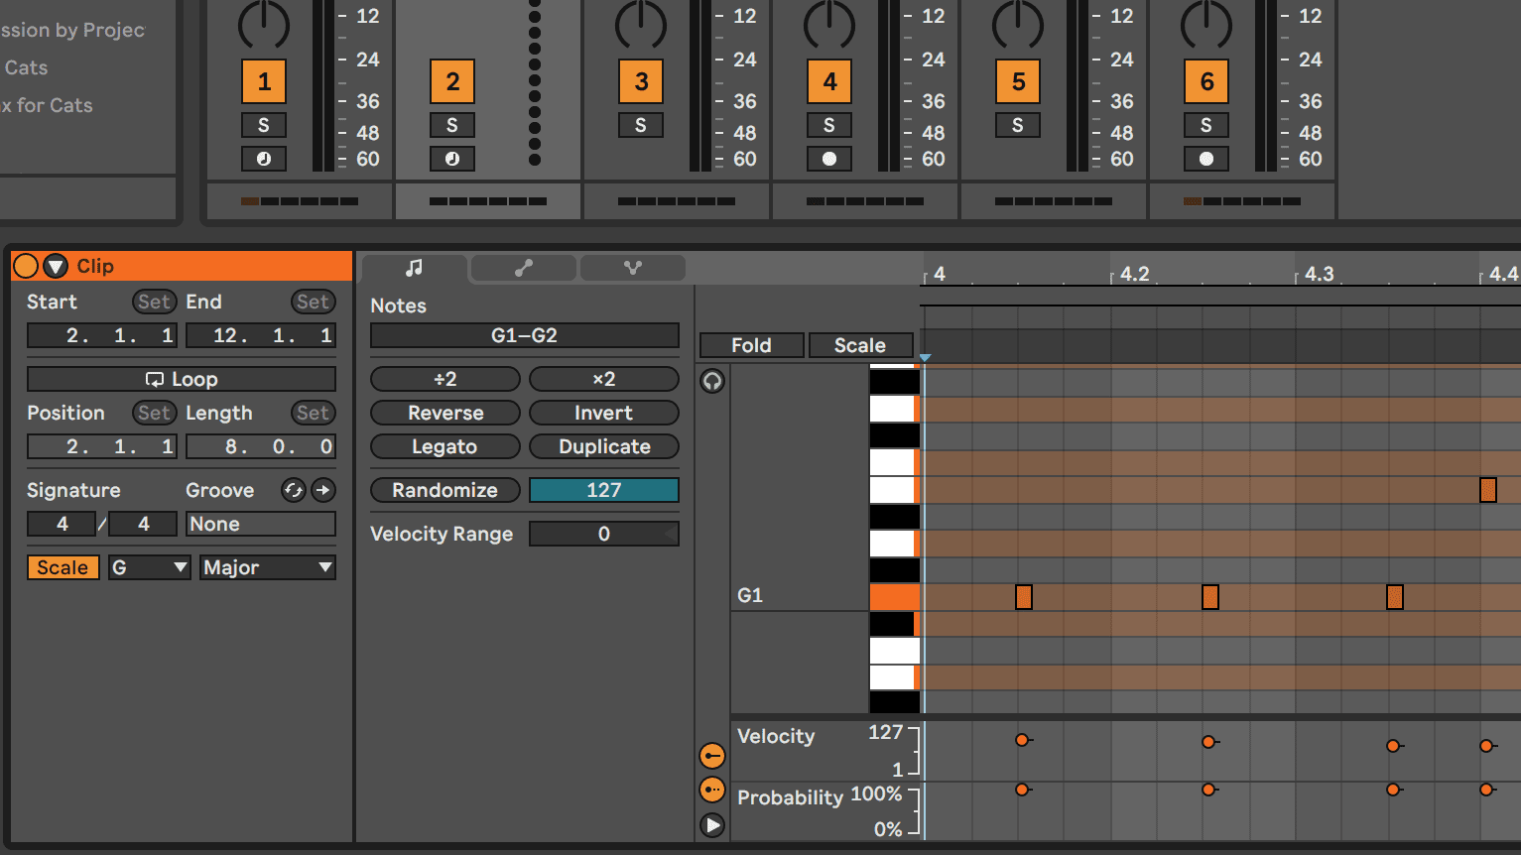Click the MIDI editor preview headphone icon

712,381
